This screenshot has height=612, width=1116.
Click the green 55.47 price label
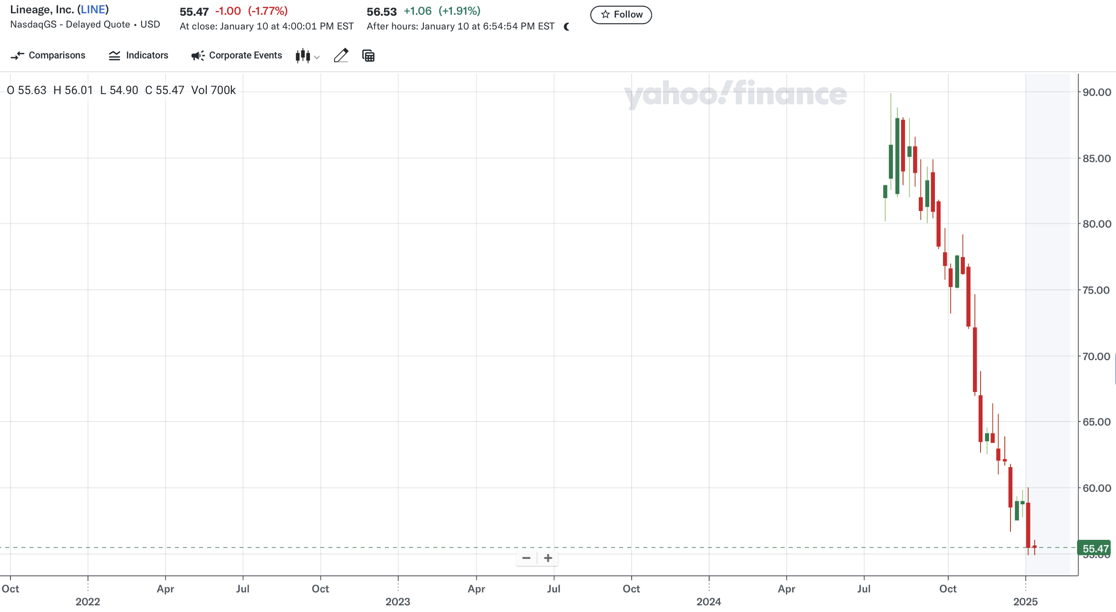coord(1095,548)
